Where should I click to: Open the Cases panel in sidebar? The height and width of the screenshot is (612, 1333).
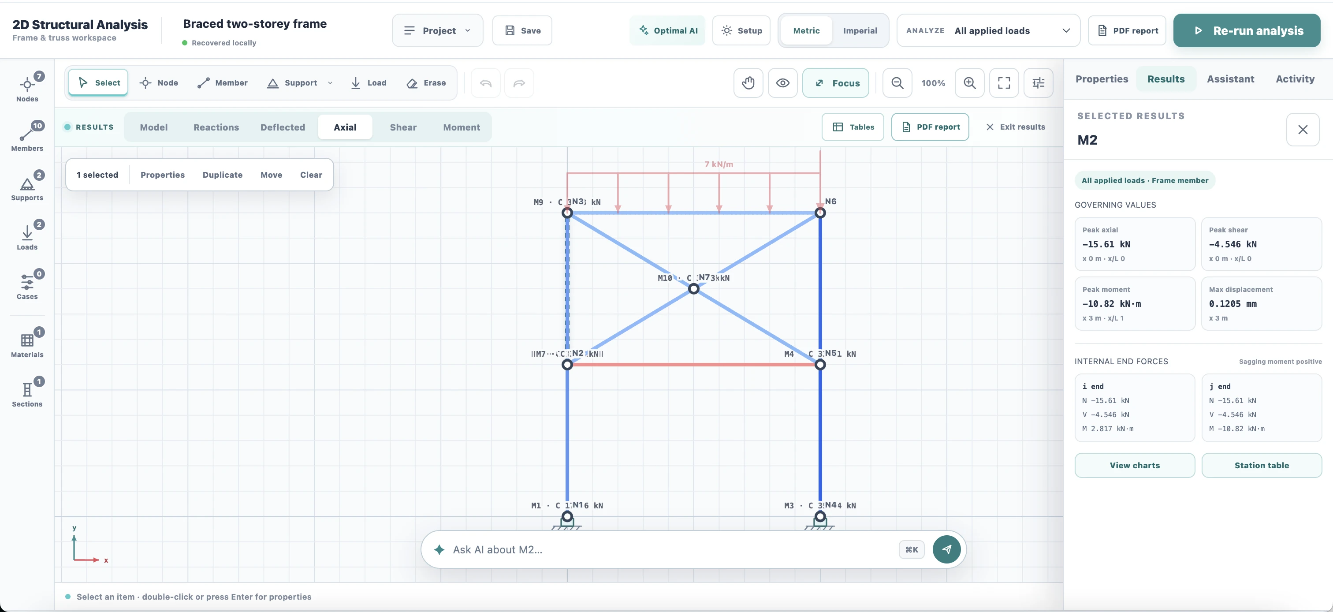27,285
